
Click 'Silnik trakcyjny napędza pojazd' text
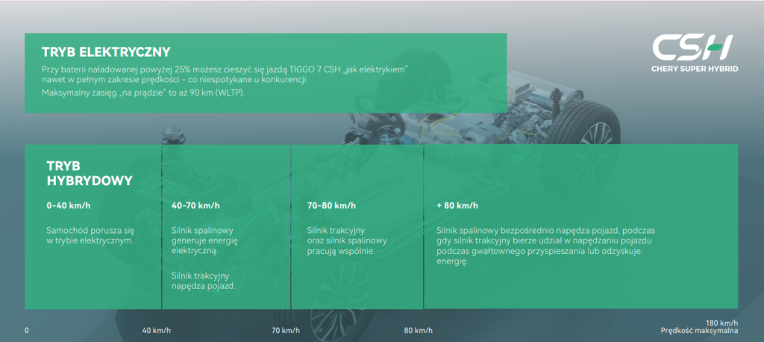coord(204,280)
